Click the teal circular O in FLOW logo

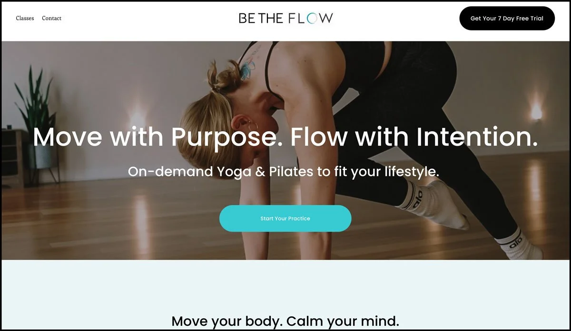tap(312, 18)
